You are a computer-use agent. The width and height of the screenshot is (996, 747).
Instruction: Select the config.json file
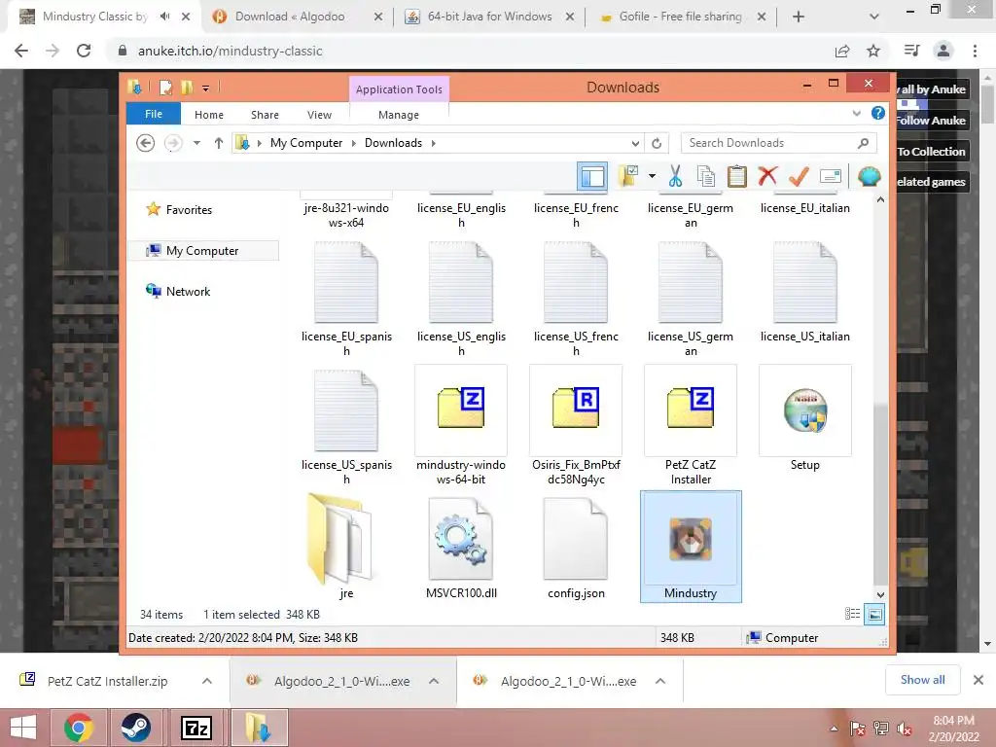[x=576, y=547]
